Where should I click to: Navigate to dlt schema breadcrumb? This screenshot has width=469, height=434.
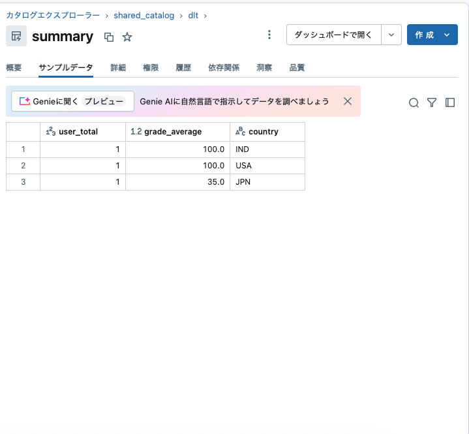click(x=193, y=15)
